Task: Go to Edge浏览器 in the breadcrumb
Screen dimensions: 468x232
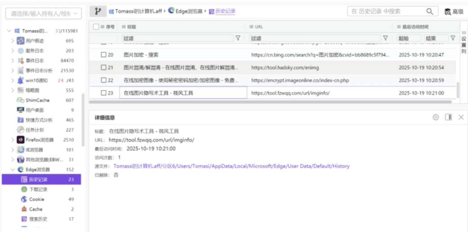Action: [185, 11]
